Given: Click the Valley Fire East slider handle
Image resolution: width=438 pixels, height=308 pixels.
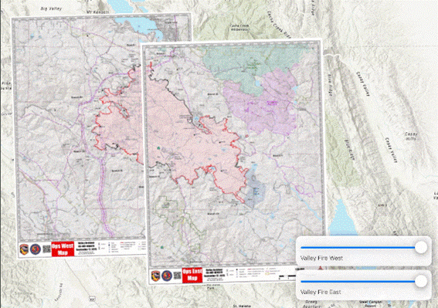Looking at the screenshot, I should (x=421, y=281).
